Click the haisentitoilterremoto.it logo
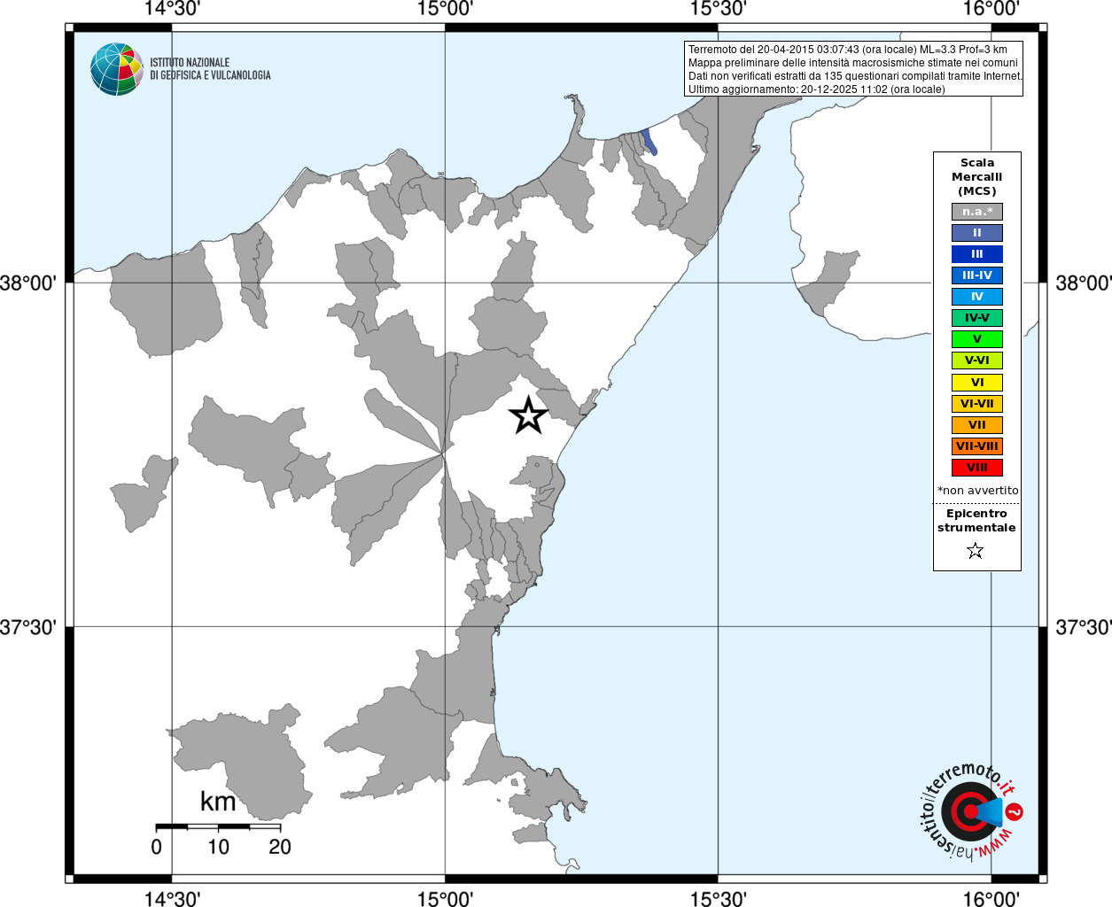Screen dimensions: 1112x907 coord(971,810)
